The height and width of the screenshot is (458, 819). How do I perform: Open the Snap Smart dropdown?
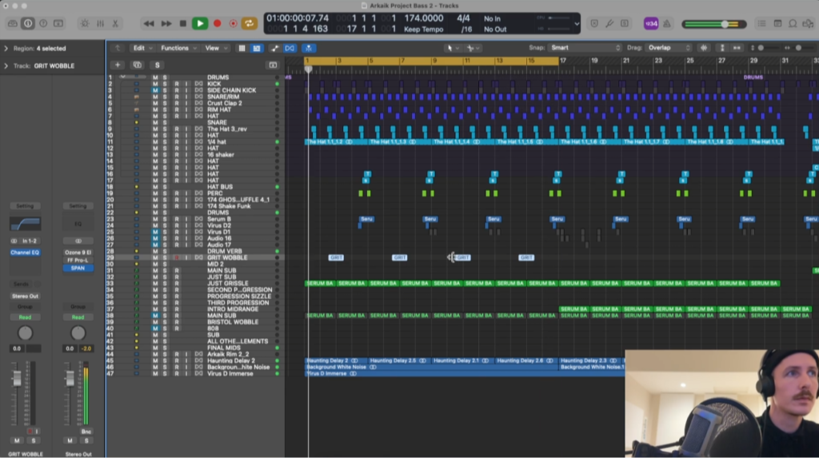coord(585,48)
